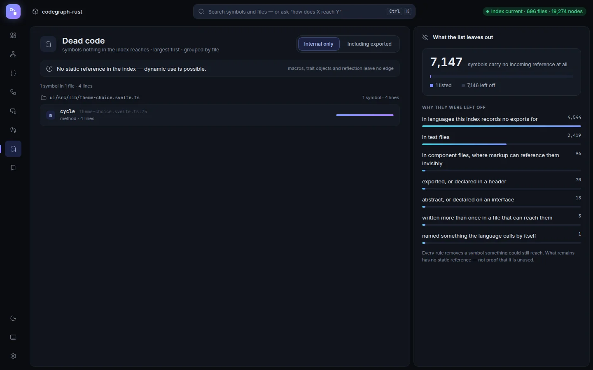Click the '1 listed' legend entry
This screenshot has height=370, width=593.
[441, 86]
